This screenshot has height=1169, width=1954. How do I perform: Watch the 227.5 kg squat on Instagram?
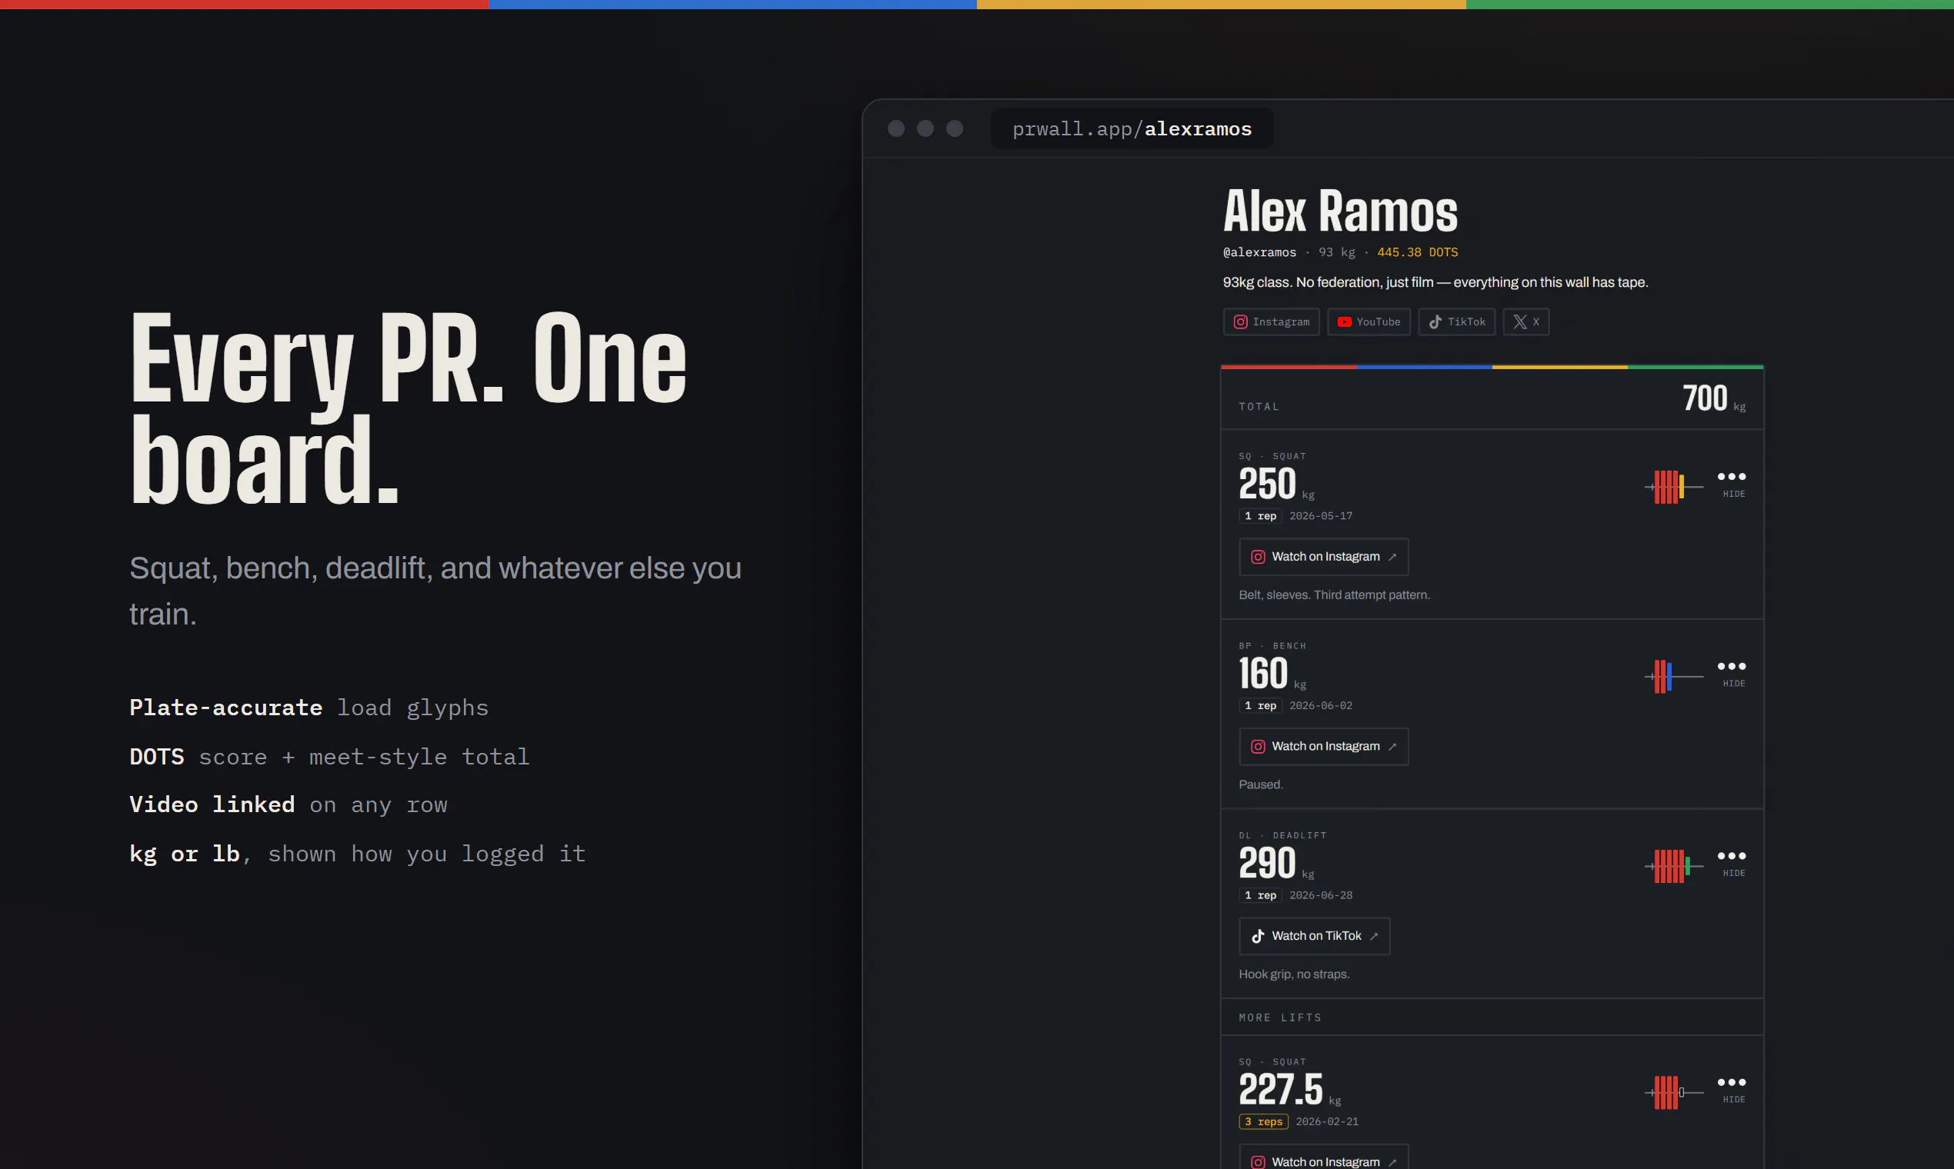click(x=1324, y=1158)
